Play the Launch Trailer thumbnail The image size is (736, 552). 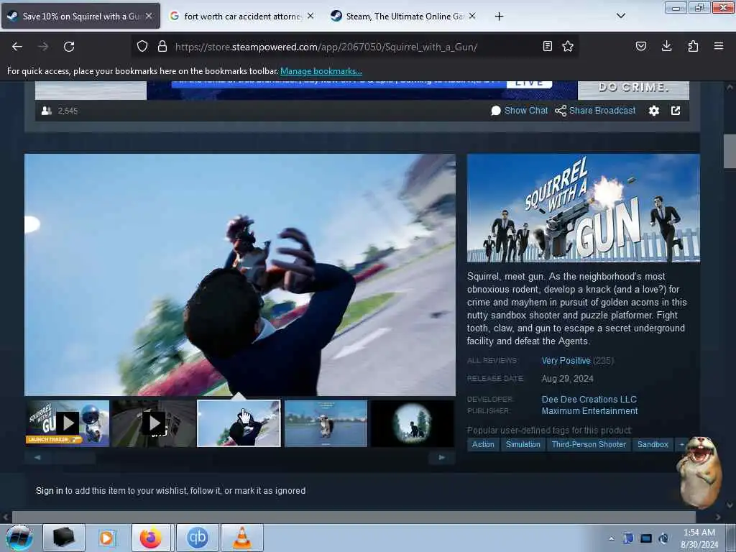(x=68, y=423)
